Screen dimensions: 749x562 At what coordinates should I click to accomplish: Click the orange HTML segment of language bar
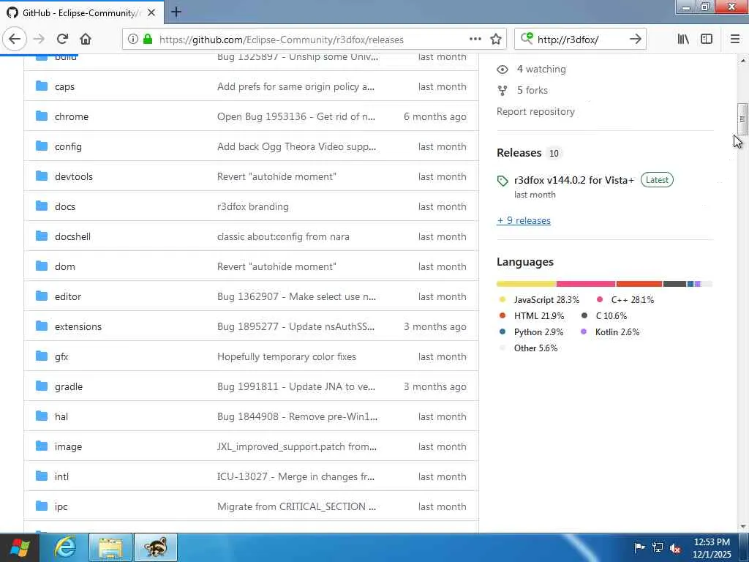(639, 284)
